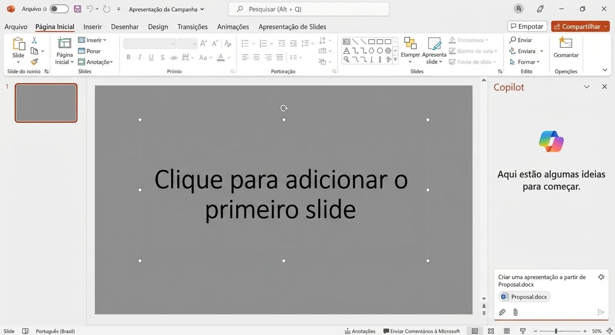Viewport: 615px width, 335px height.
Task: Toggle bold text formatting
Action: [128, 57]
